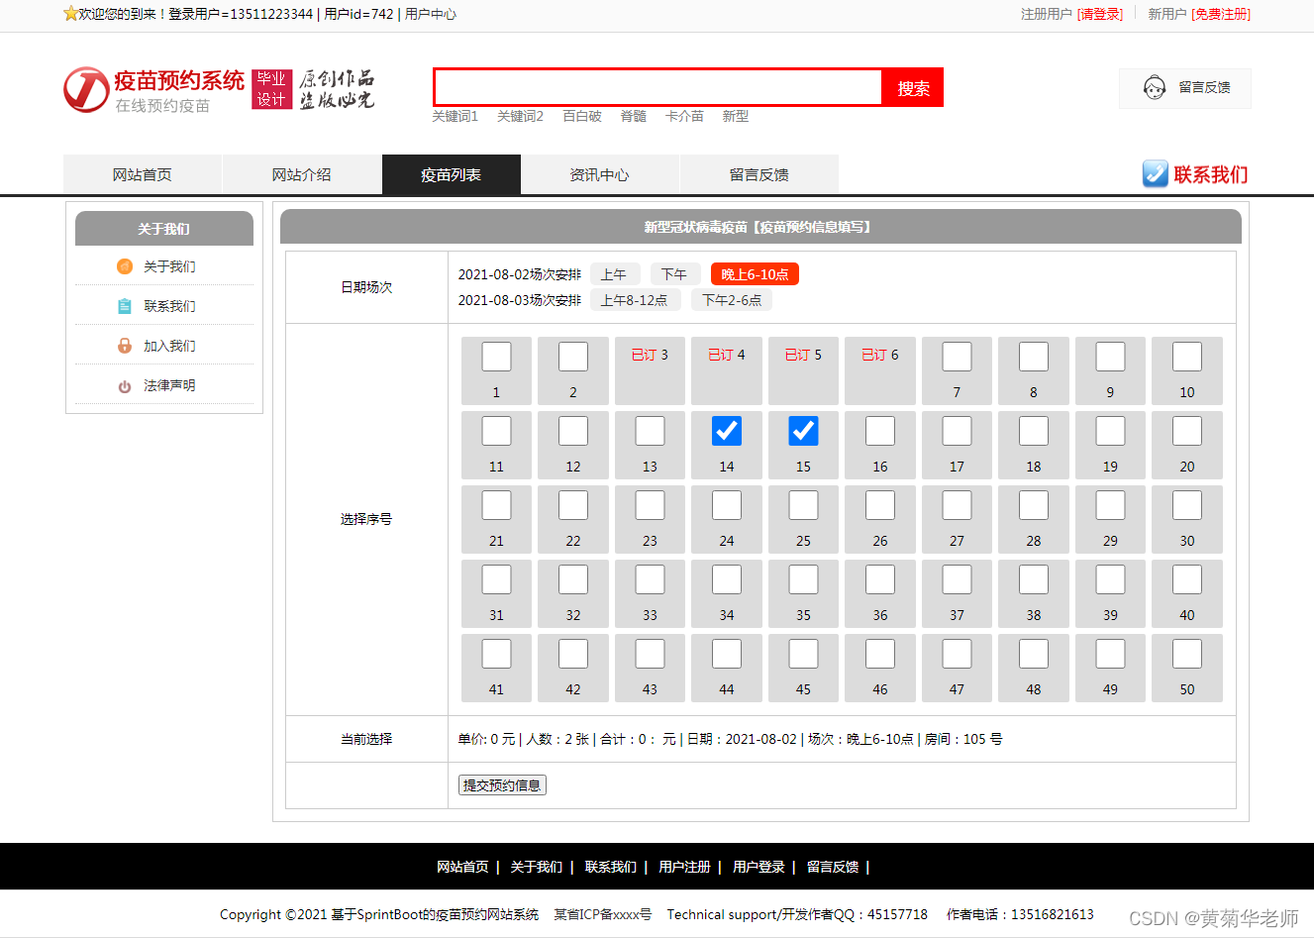Open the 留言反馈 navigation tab
This screenshot has width=1314, height=938.
click(x=759, y=174)
